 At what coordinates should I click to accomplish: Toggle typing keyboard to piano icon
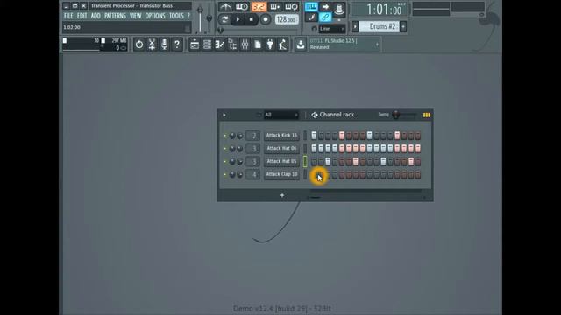click(311, 6)
